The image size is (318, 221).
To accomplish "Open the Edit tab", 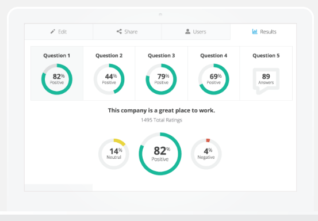I will (59, 32).
